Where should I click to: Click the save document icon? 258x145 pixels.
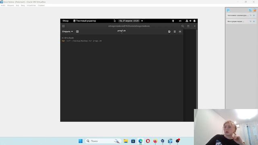pos(169,31)
